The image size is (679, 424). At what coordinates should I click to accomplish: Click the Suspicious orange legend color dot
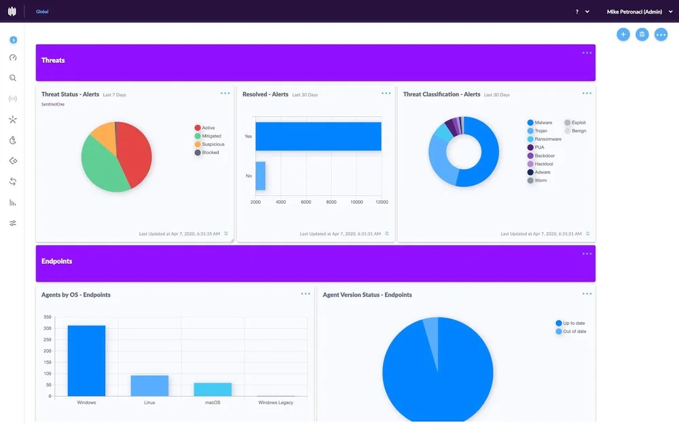196,144
